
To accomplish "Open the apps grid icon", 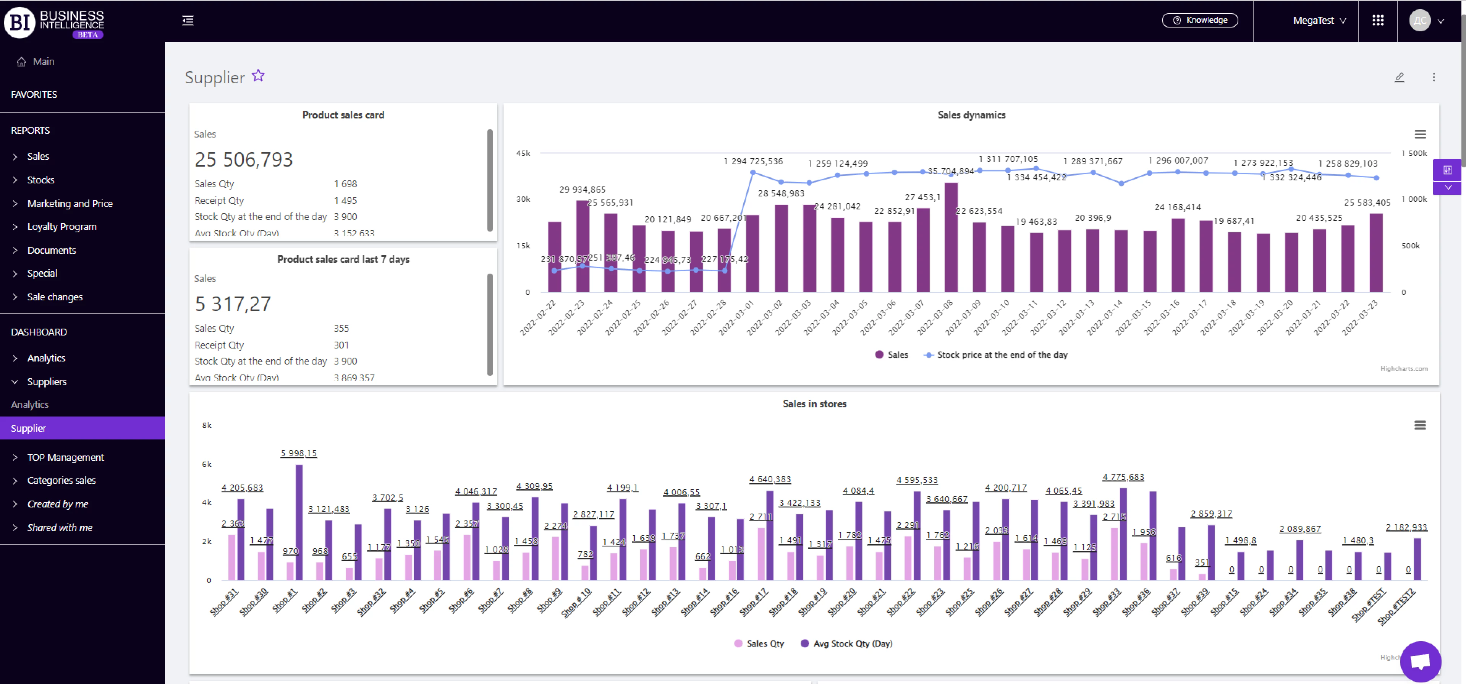I will (x=1378, y=21).
